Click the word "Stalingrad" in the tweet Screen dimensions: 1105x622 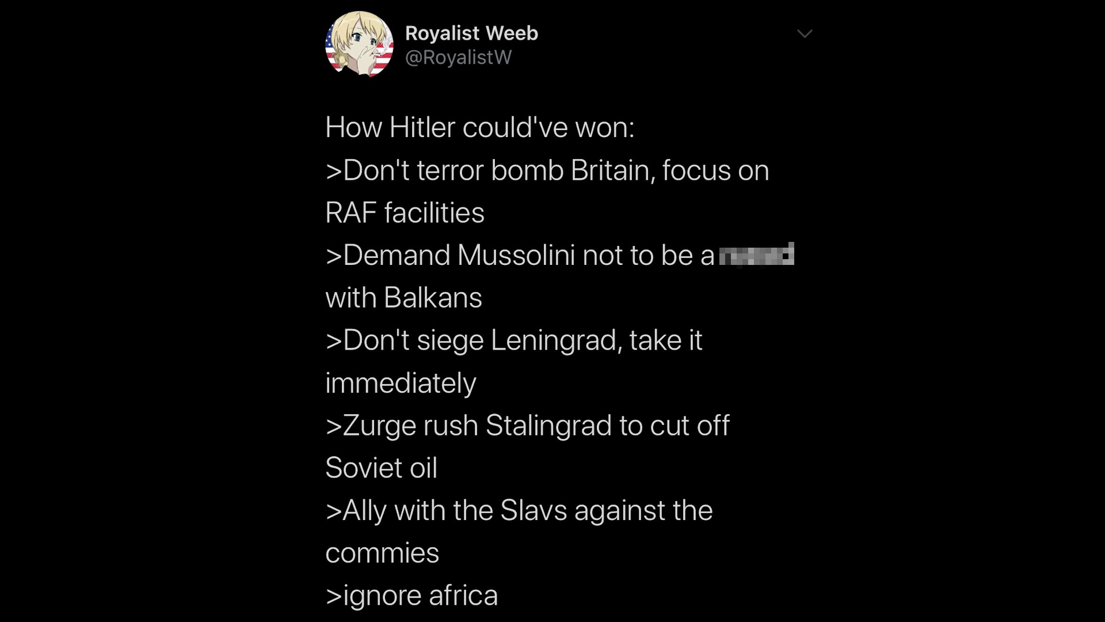click(x=548, y=426)
